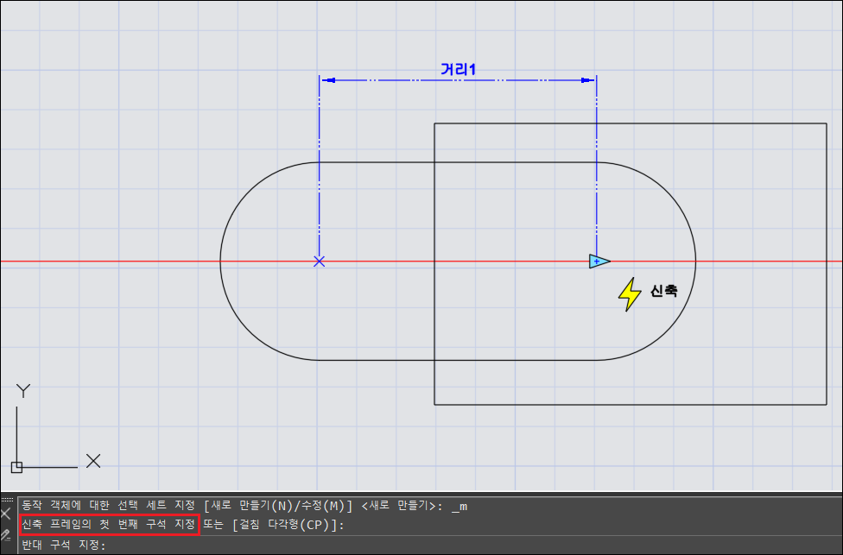
Task: Click the 반대 구석 지정 command input line
Action: (430, 546)
